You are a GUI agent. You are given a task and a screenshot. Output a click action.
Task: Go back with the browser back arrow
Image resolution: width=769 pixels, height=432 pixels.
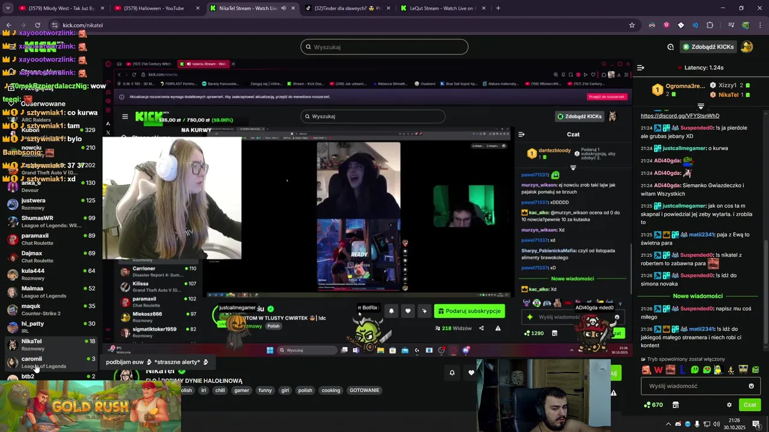(x=8, y=25)
